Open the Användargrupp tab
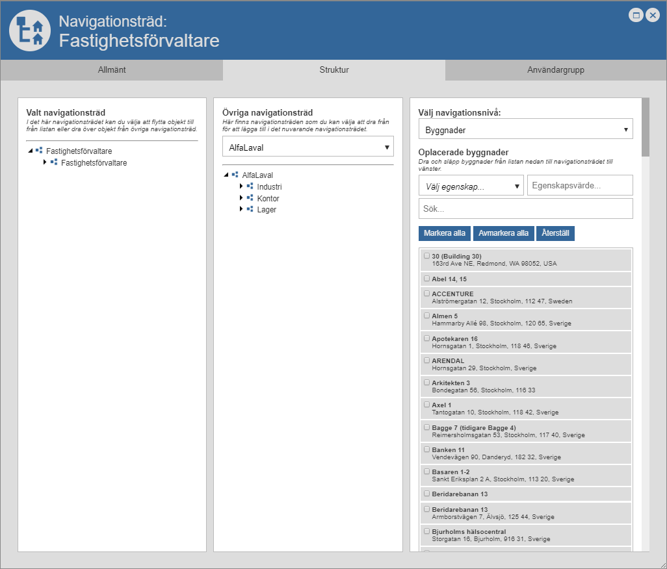 [555, 70]
